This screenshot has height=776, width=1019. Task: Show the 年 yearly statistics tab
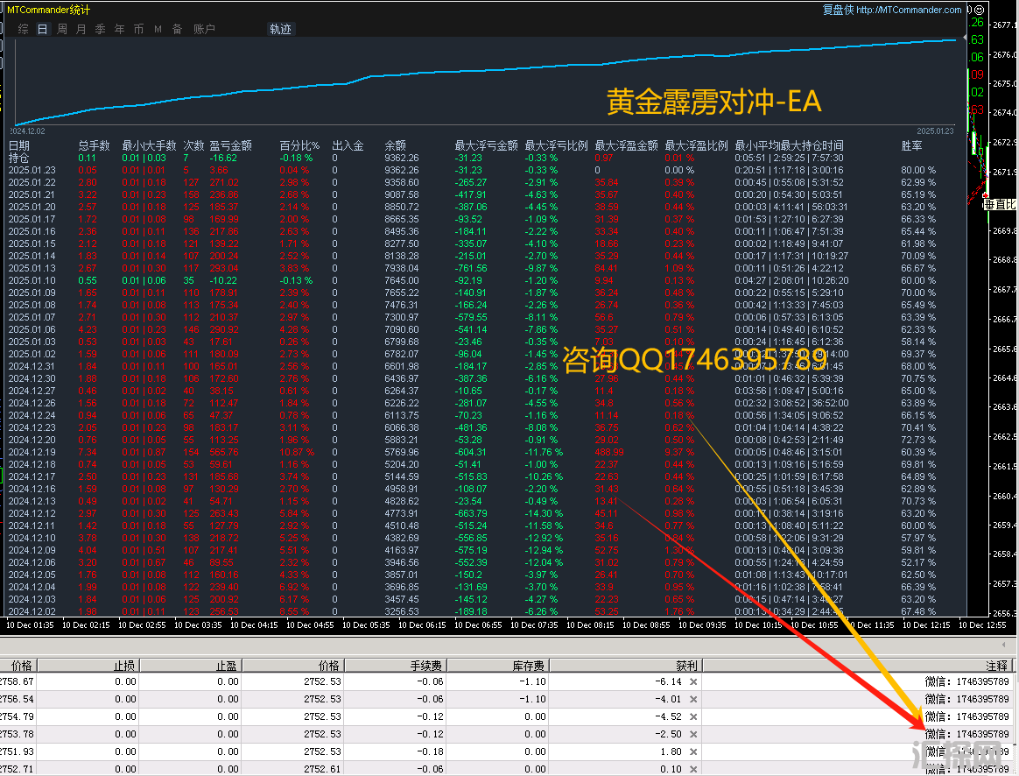pyautogui.click(x=119, y=29)
